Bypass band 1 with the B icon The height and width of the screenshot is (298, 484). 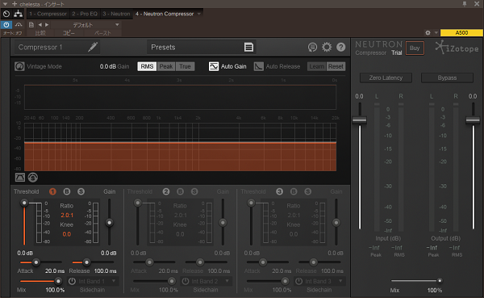67,191
